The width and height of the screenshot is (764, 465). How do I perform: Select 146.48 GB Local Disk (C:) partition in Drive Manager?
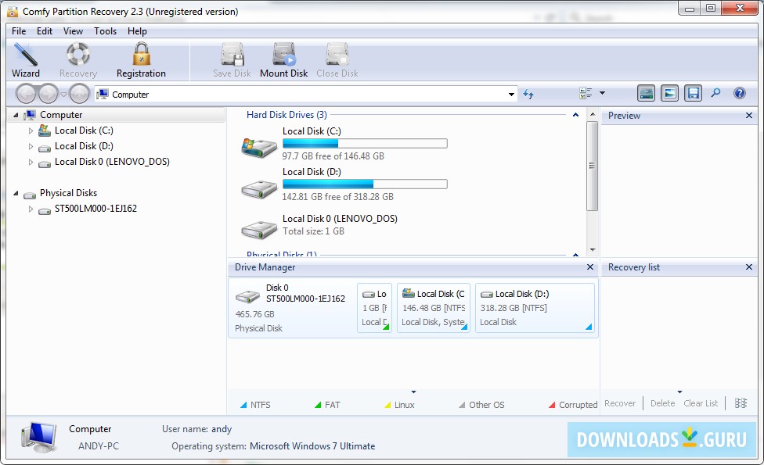pos(433,308)
